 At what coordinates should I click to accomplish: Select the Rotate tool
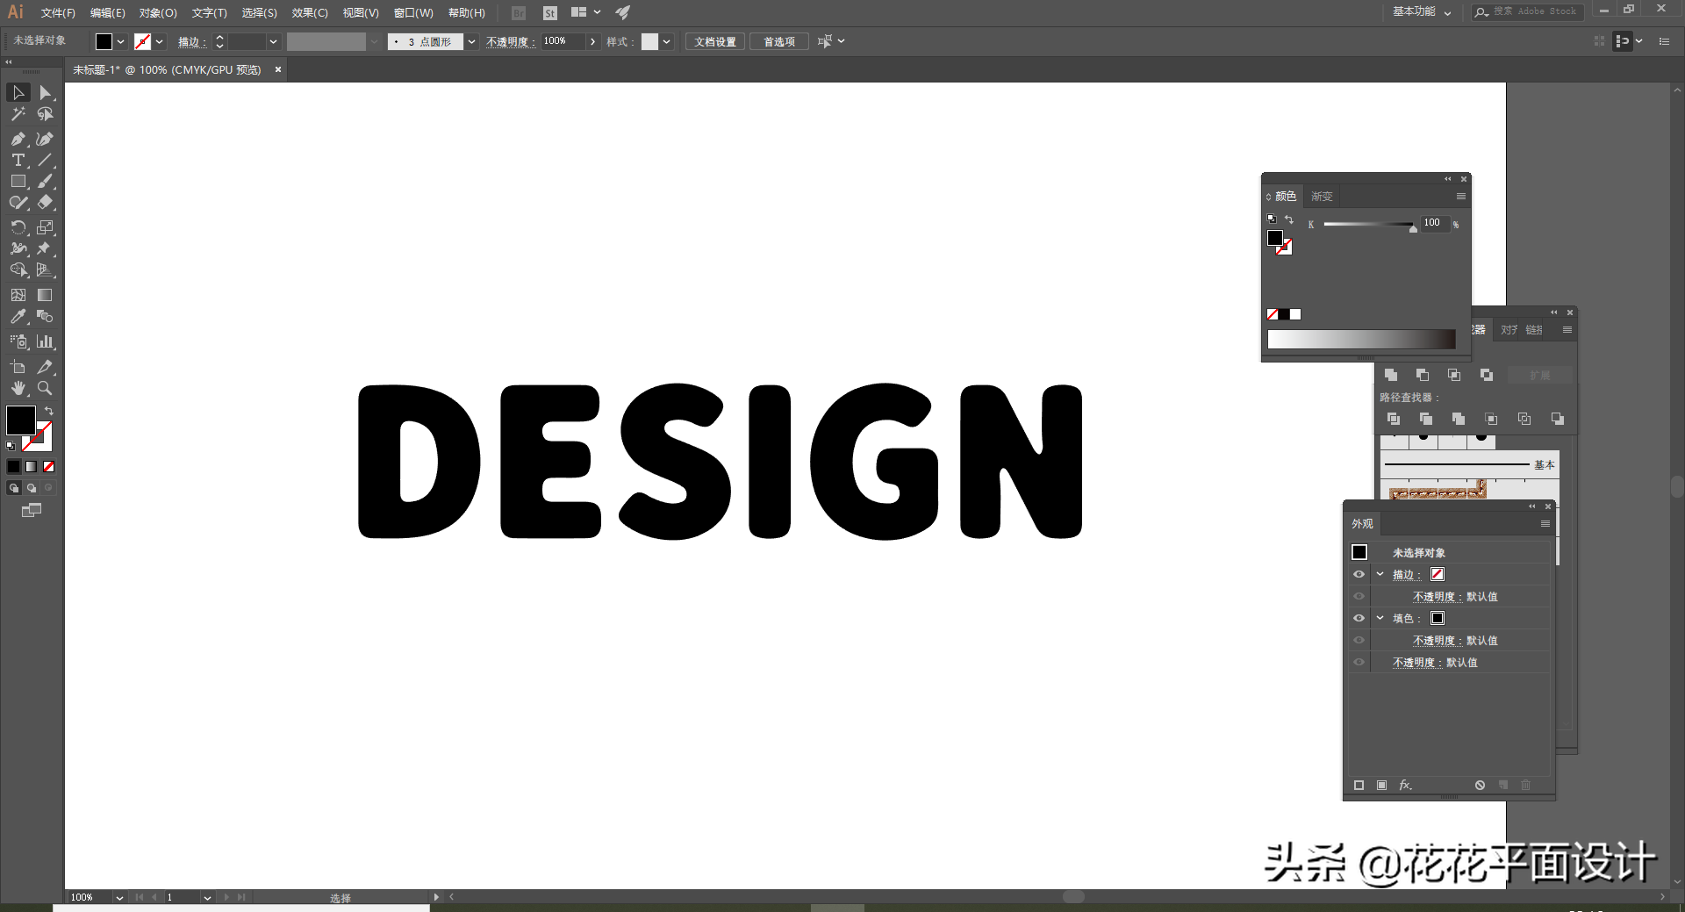coord(18,227)
